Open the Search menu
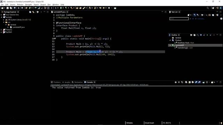Screen dimensions: 223x125 pyautogui.click(x=36, y=5)
